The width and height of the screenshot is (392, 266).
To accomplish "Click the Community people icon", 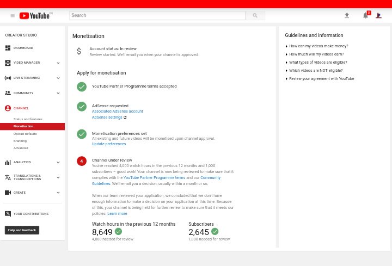I will pyautogui.click(x=8, y=93).
